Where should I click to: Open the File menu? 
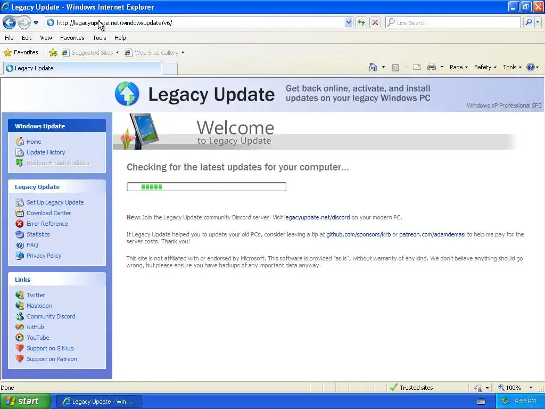pyautogui.click(x=10, y=38)
